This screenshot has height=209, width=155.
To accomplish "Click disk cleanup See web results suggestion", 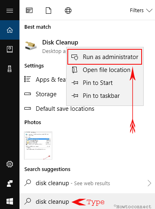I will point(87,183).
